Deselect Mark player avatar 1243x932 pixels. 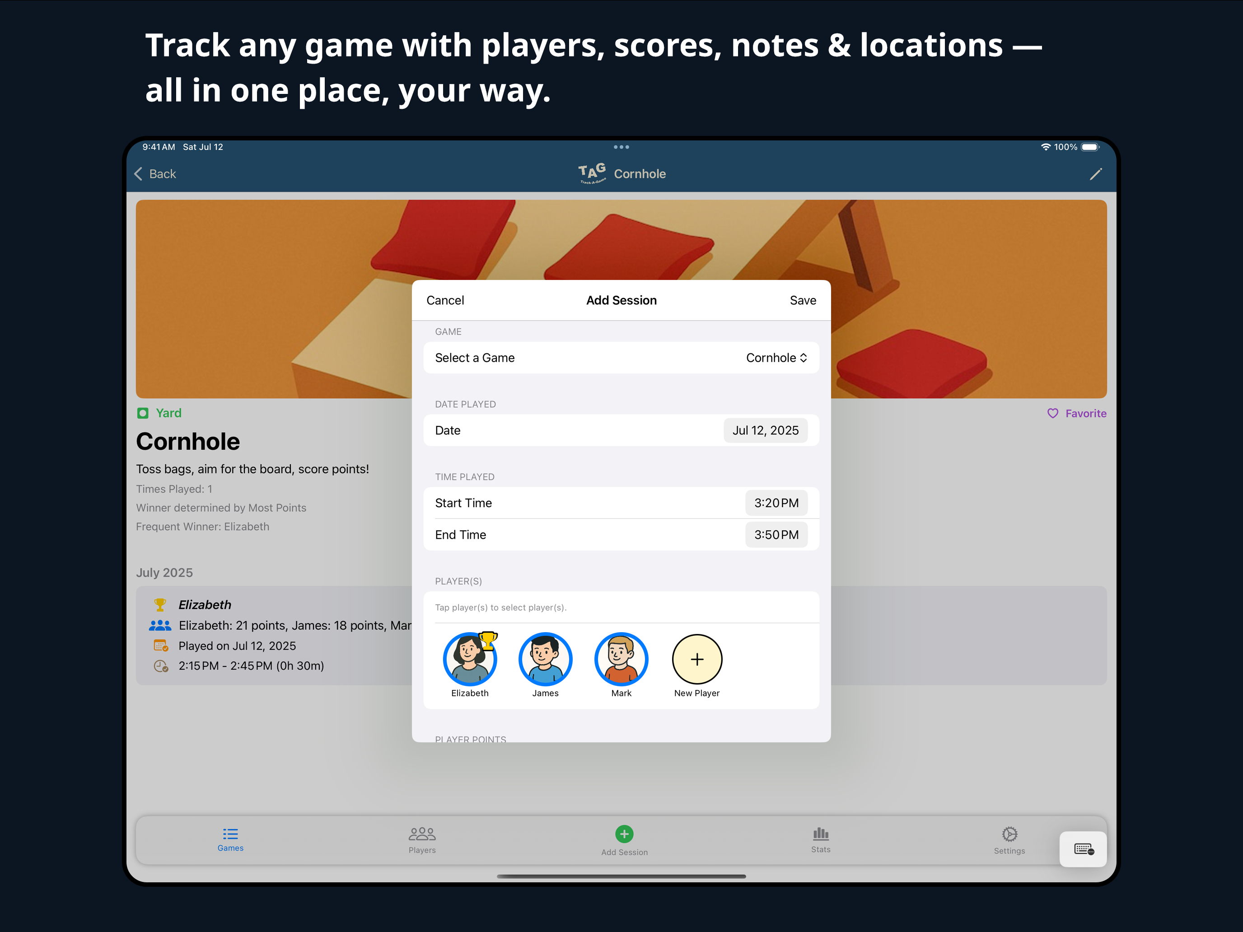point(621,659)
